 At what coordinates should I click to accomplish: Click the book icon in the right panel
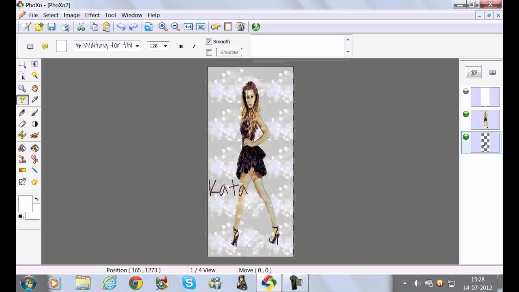(x=493, y=73)
